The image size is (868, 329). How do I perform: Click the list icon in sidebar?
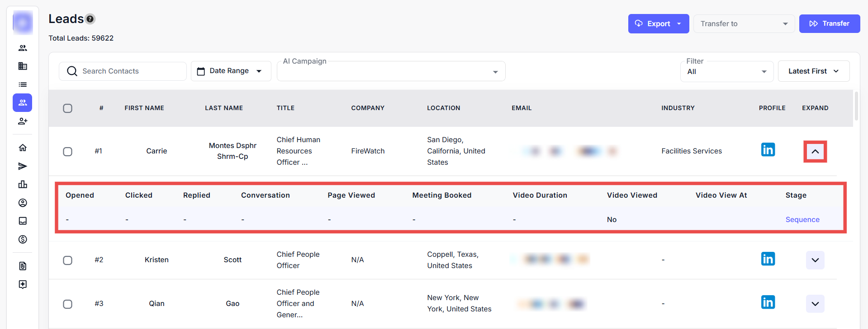pyautogui.click(x=23, y=84)
